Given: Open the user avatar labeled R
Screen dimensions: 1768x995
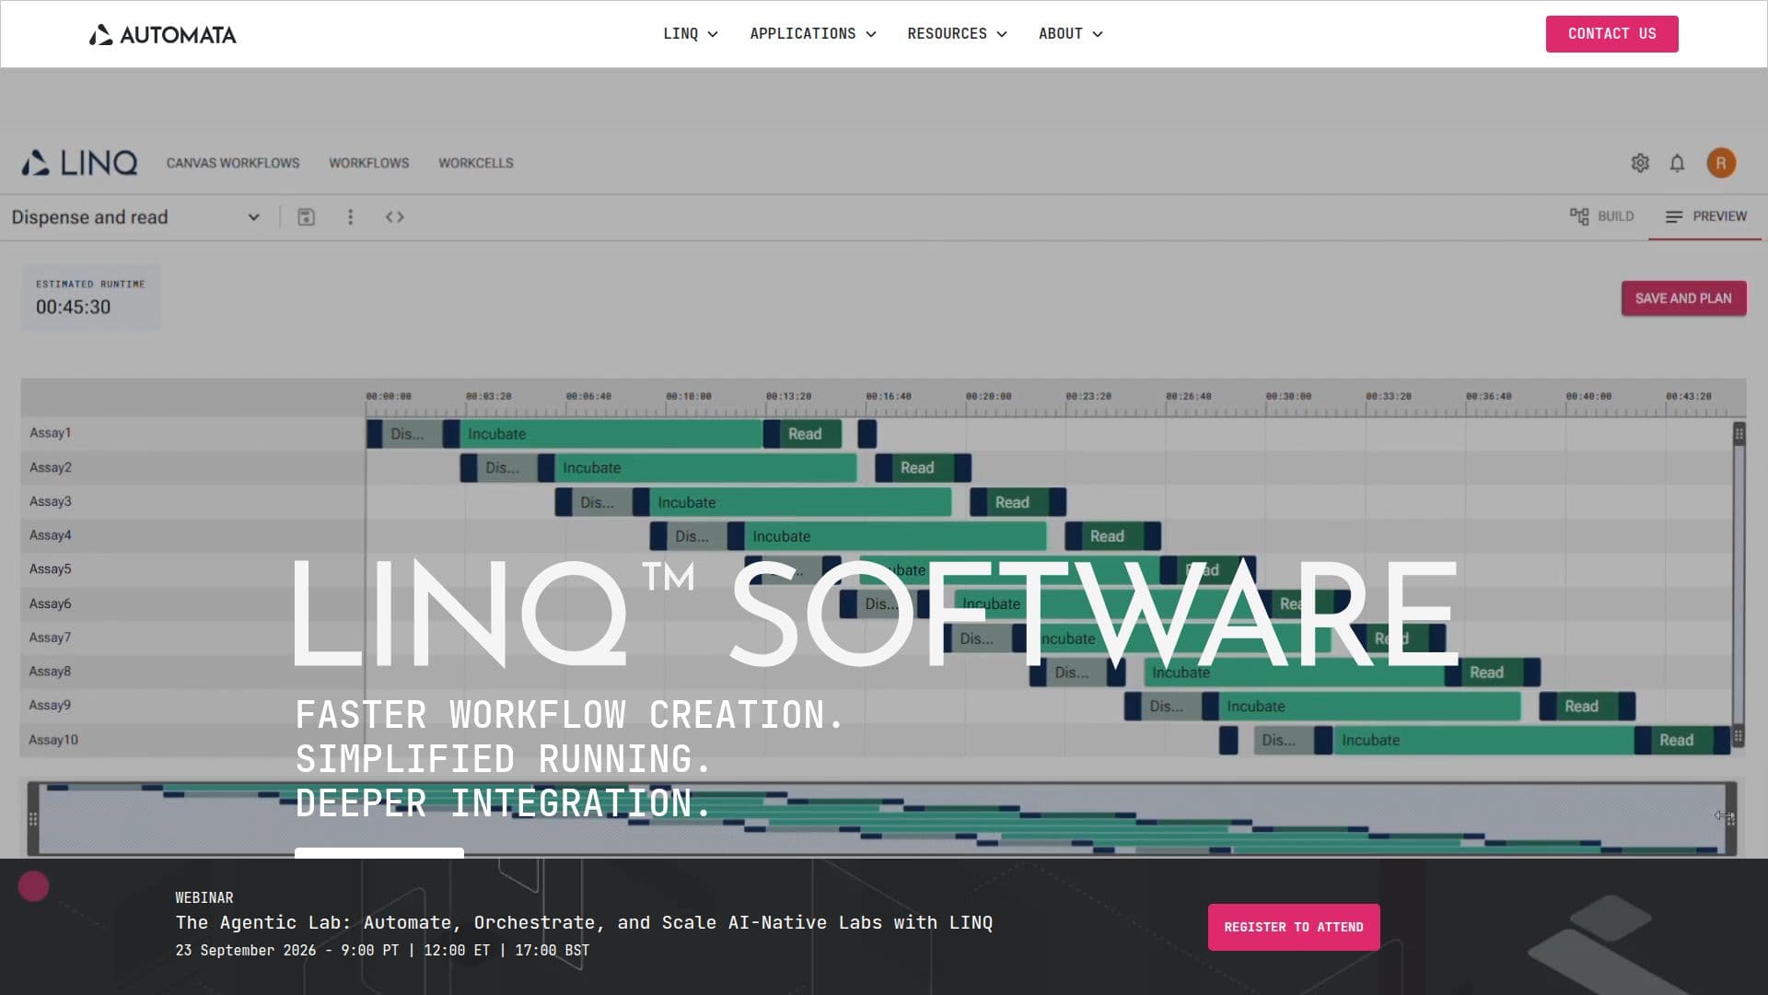Looking at the screenshot, I should pos(1721,163).
